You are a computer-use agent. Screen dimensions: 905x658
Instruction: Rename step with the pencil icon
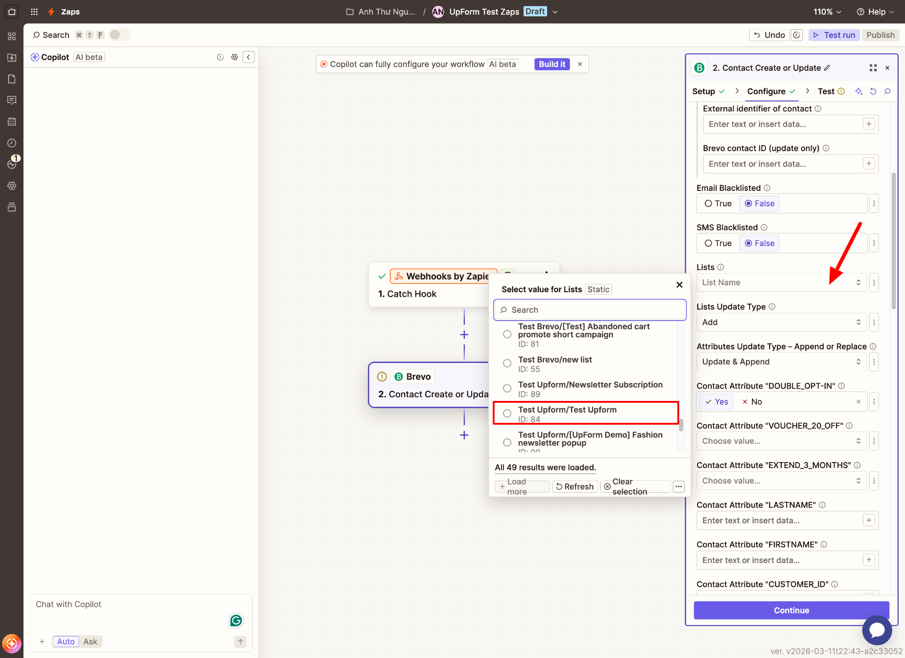tap(827, 68)
